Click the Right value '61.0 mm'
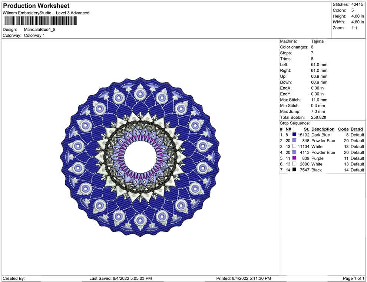367x282 pixels. (319, 71)
